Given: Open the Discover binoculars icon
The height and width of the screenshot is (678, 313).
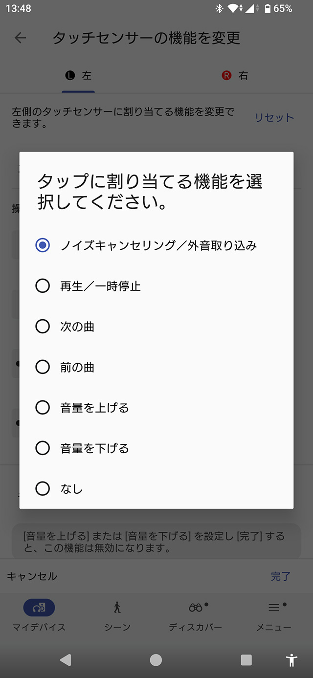Looking at the screenshot, I should [196, 608].
